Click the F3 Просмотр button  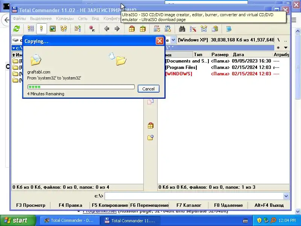tap(31, 205)
